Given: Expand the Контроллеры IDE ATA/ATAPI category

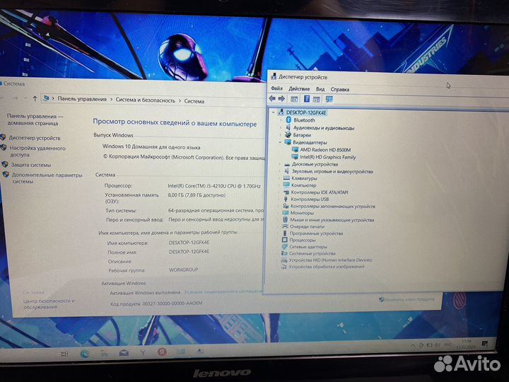Looking at the screenshot, I should 279,192.
